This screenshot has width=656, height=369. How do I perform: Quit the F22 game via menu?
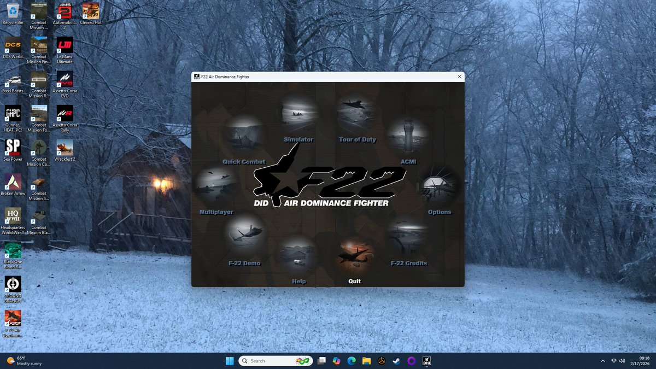(x=355, y=261)
